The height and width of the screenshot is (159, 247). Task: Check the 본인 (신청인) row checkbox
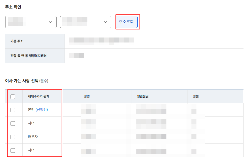coord(13,110)
